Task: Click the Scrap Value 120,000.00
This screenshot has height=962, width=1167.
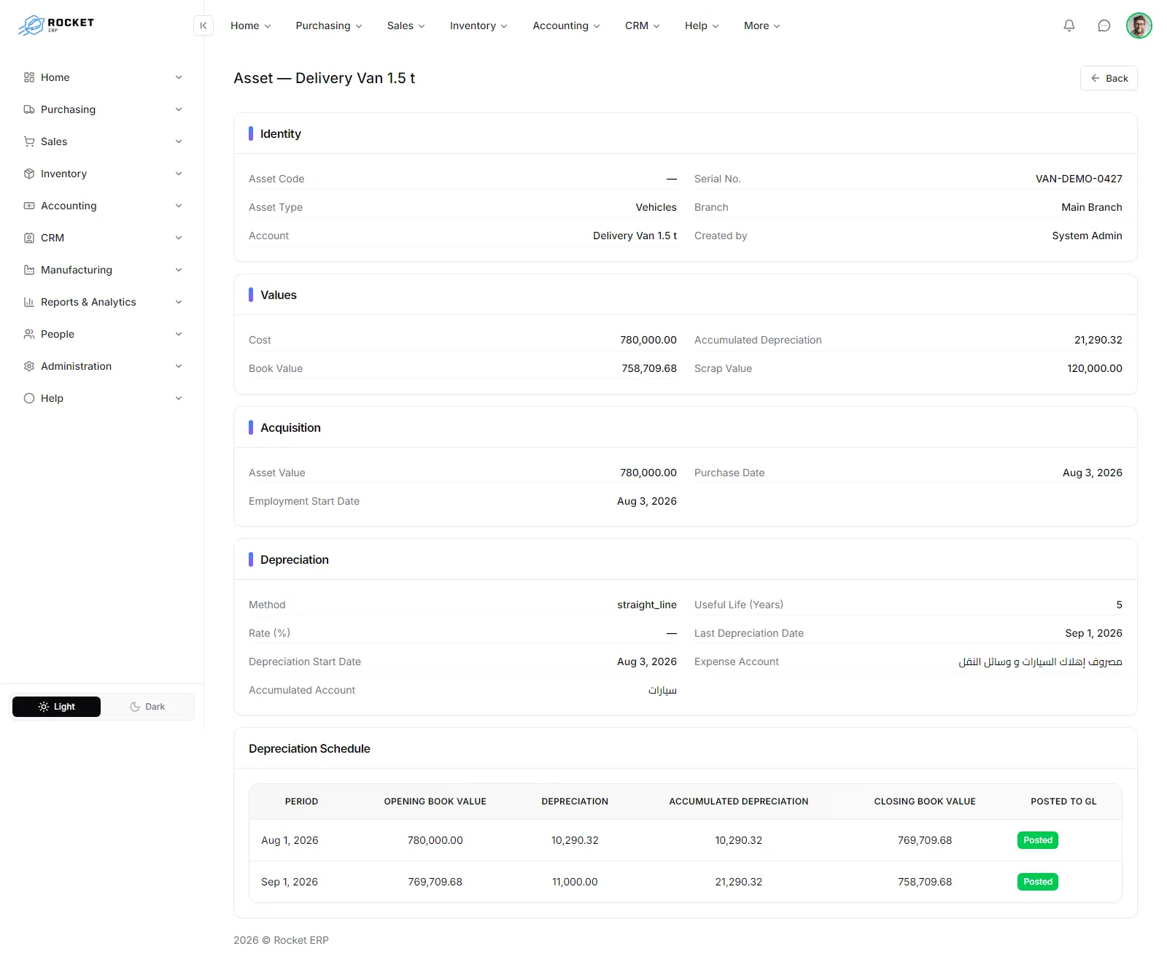Action: (x=1095, y=368)
